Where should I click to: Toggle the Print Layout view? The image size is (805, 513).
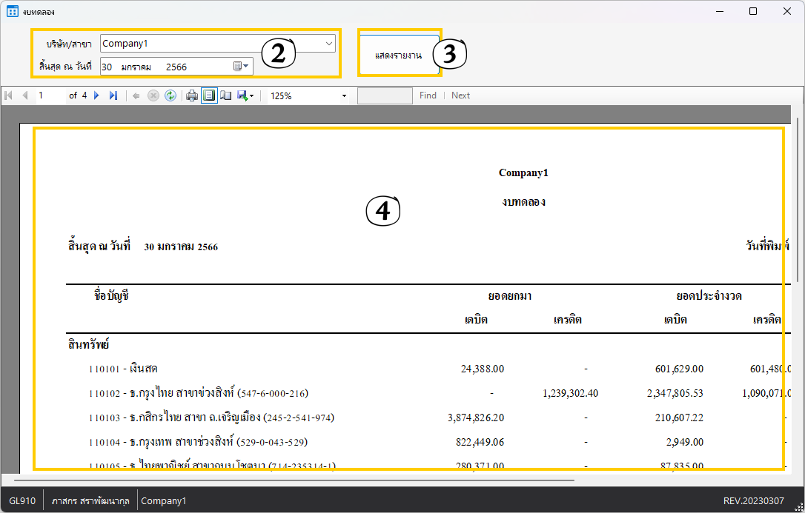209,95
